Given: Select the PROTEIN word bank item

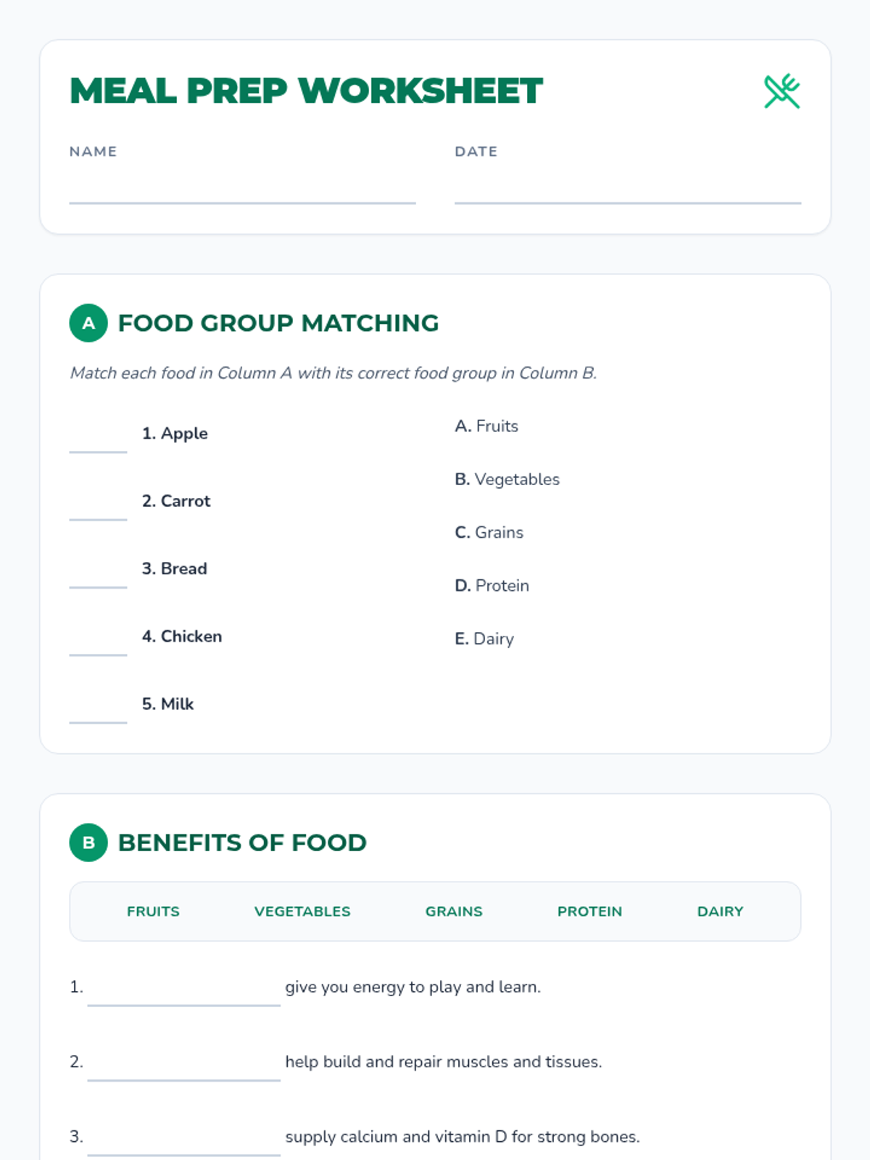Looking at the screenshot, I should click(x=589, y=911).
